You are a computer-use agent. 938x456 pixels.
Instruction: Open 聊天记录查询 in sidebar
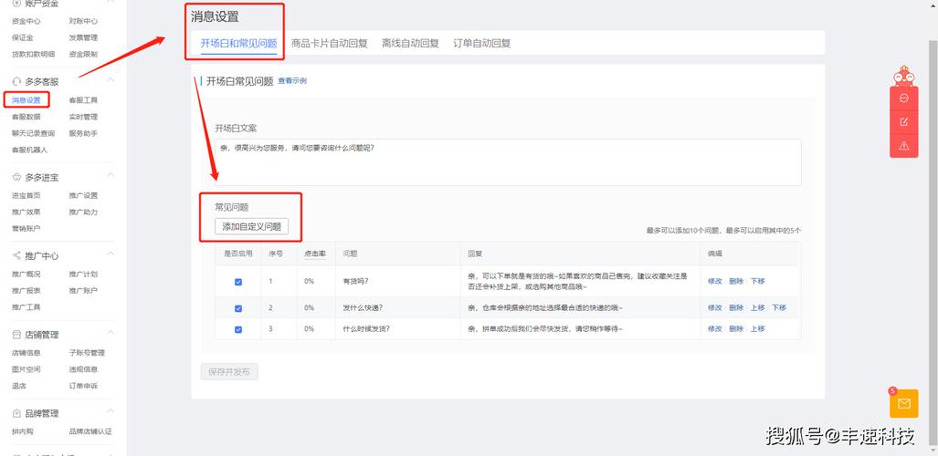[34, 133]
